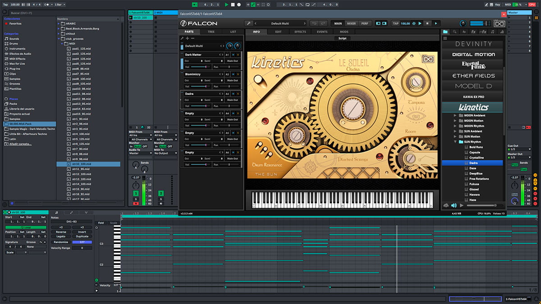The height and width of the screenshot is (304, 541).
Task: Click the Falcon wrench settings icon
Action: [x=248, y=23]
